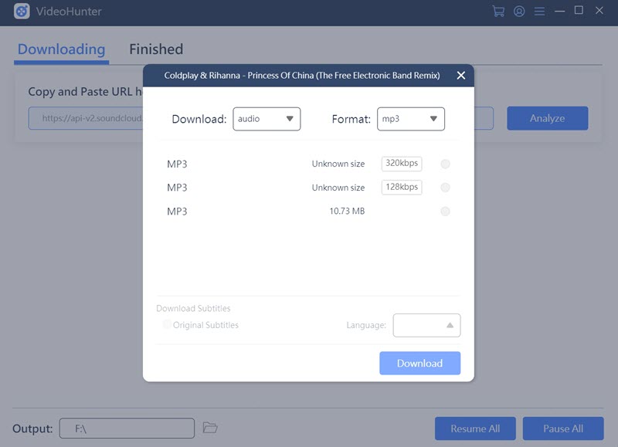Click the VideoHunter logo icon
Image resolution: width=618 pixels, height=447 pixels.
(22, 11)
